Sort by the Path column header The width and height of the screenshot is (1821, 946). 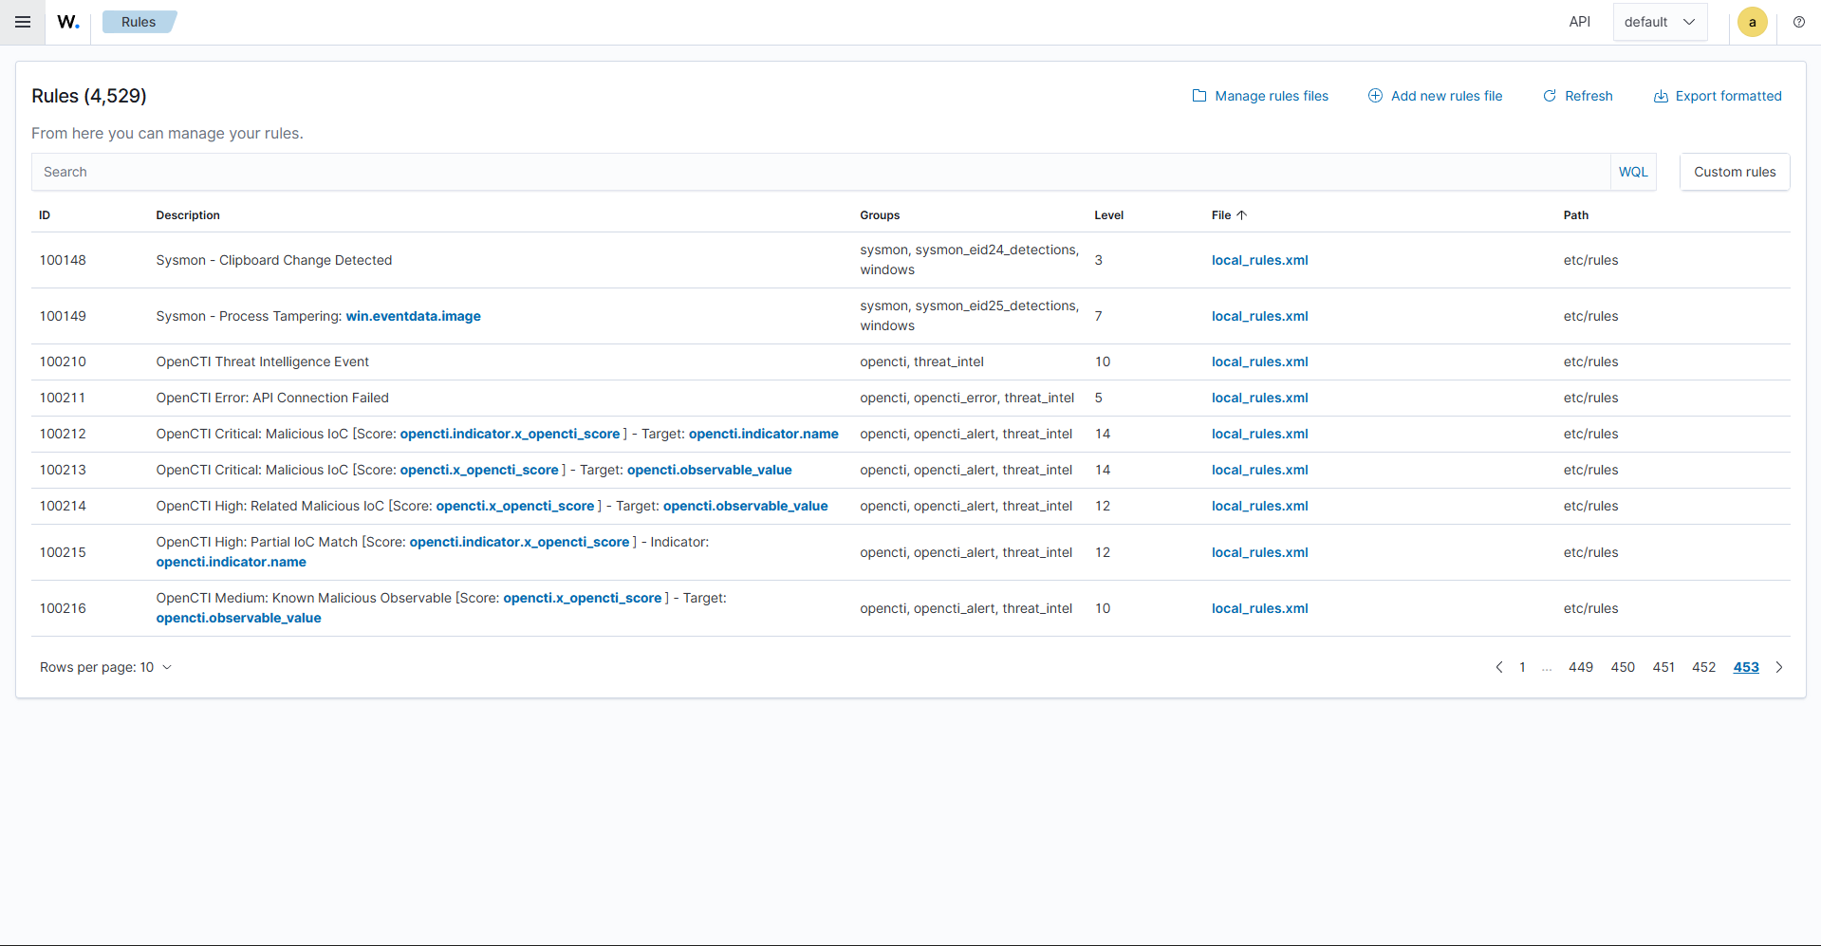point(1575,215)
